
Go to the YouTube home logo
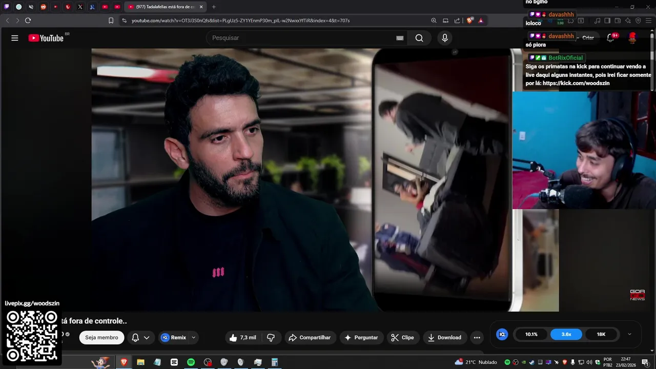tap(46, 38)
